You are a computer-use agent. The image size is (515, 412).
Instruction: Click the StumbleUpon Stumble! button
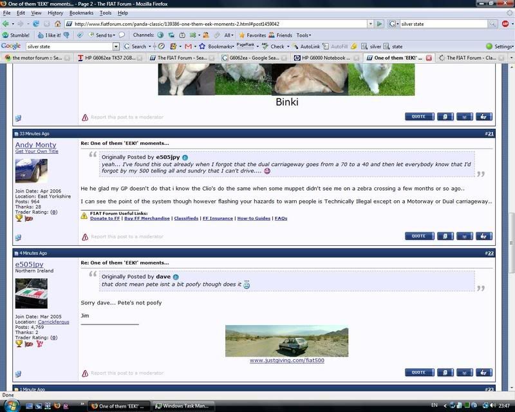click(x=15, y=35)
